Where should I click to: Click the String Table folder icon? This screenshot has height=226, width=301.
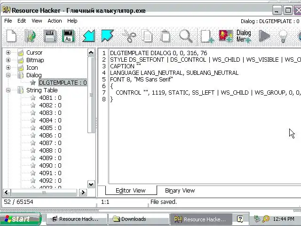(x=21, y=90)
